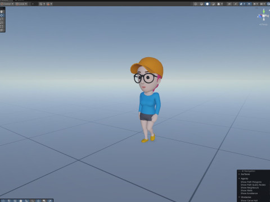
Task: Select the character model in viewport
Action: [x=148, y=99]
